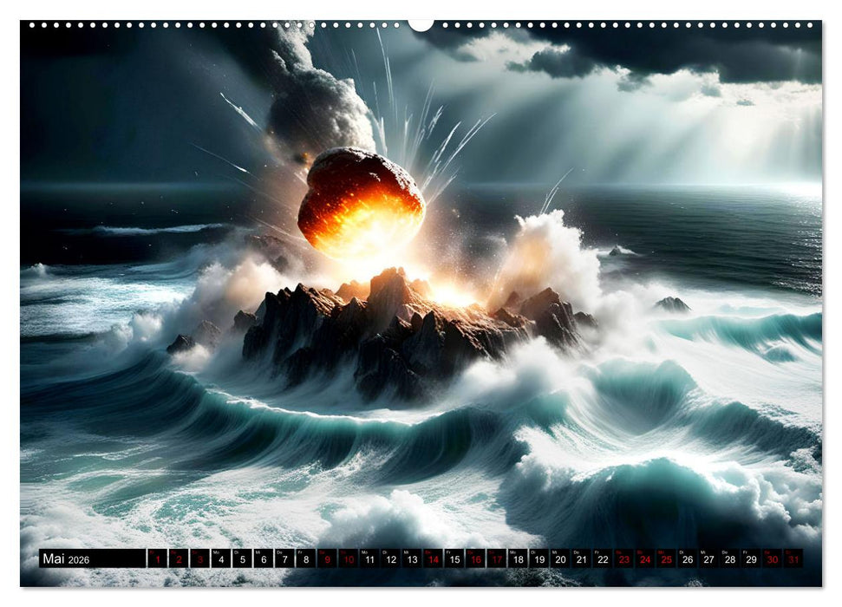Click red-marked day 24
The image size is (842, 607).
(645, 559)
